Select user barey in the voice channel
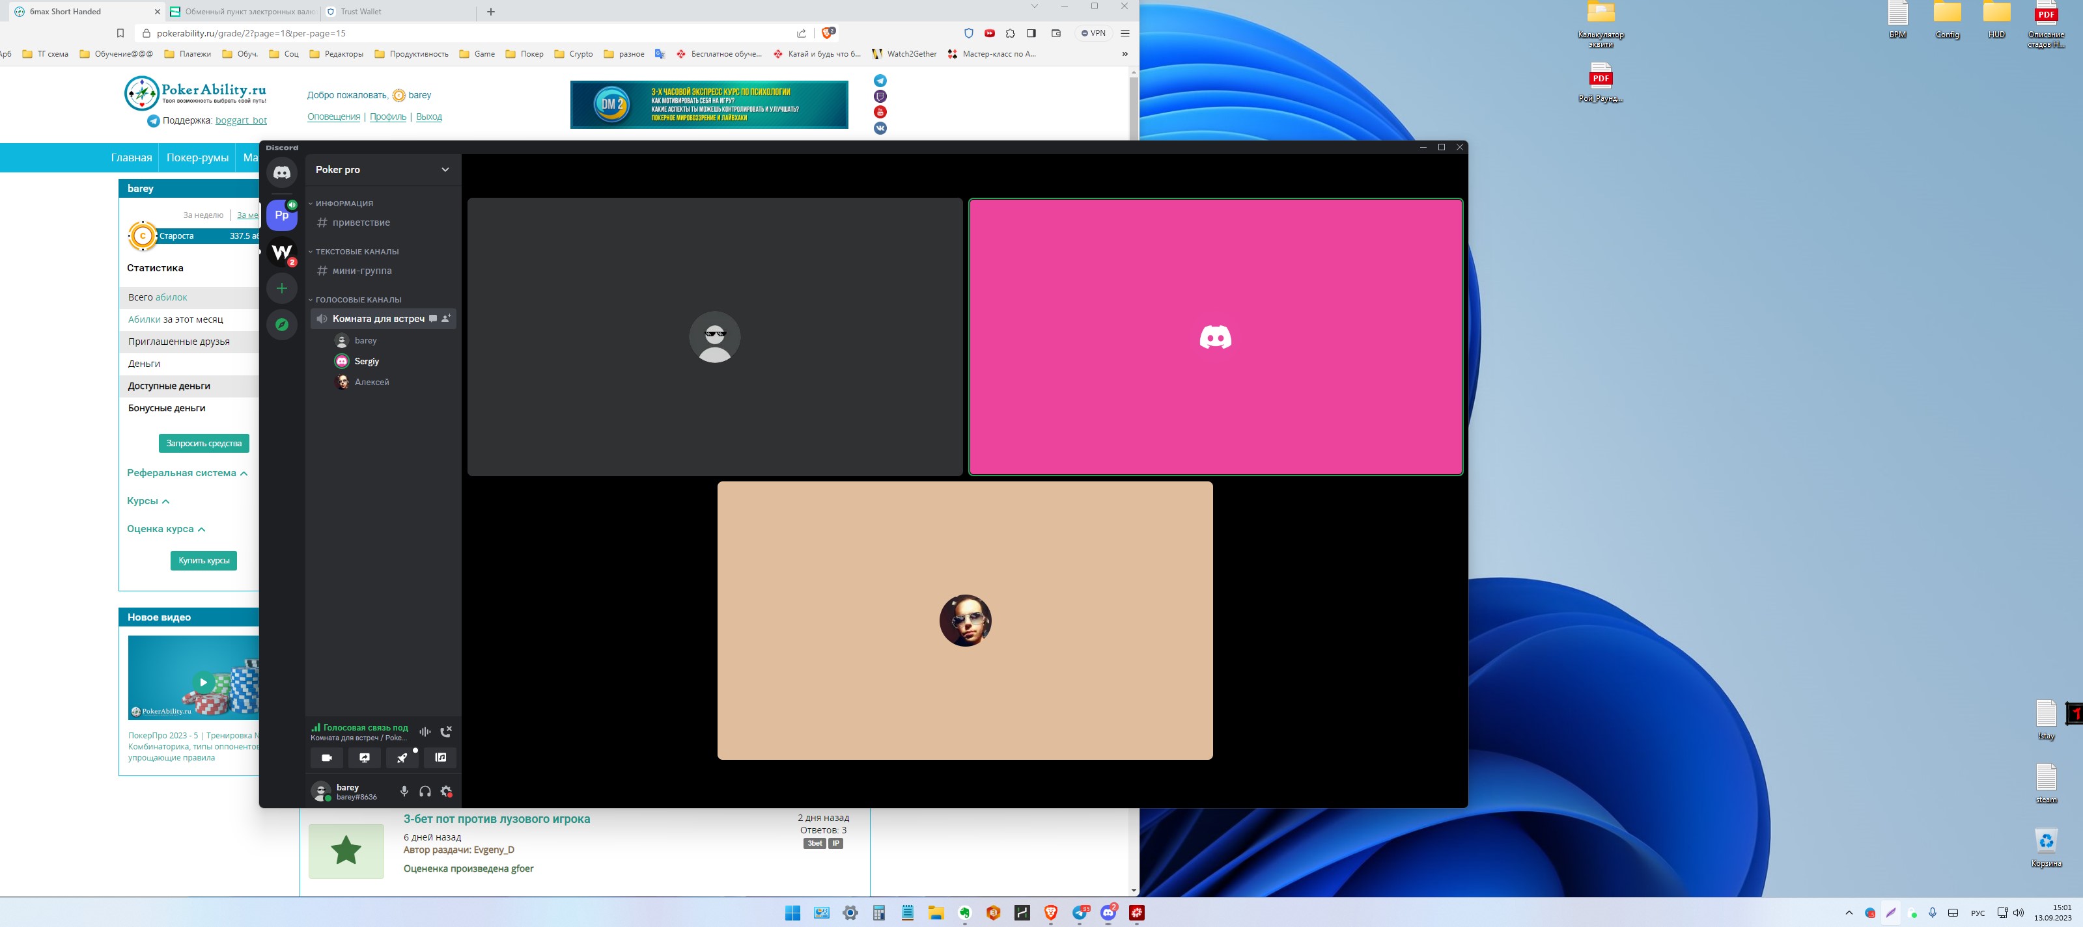Screen dimensions: 2083x927 pyautogui.click(x=365, y=340)
